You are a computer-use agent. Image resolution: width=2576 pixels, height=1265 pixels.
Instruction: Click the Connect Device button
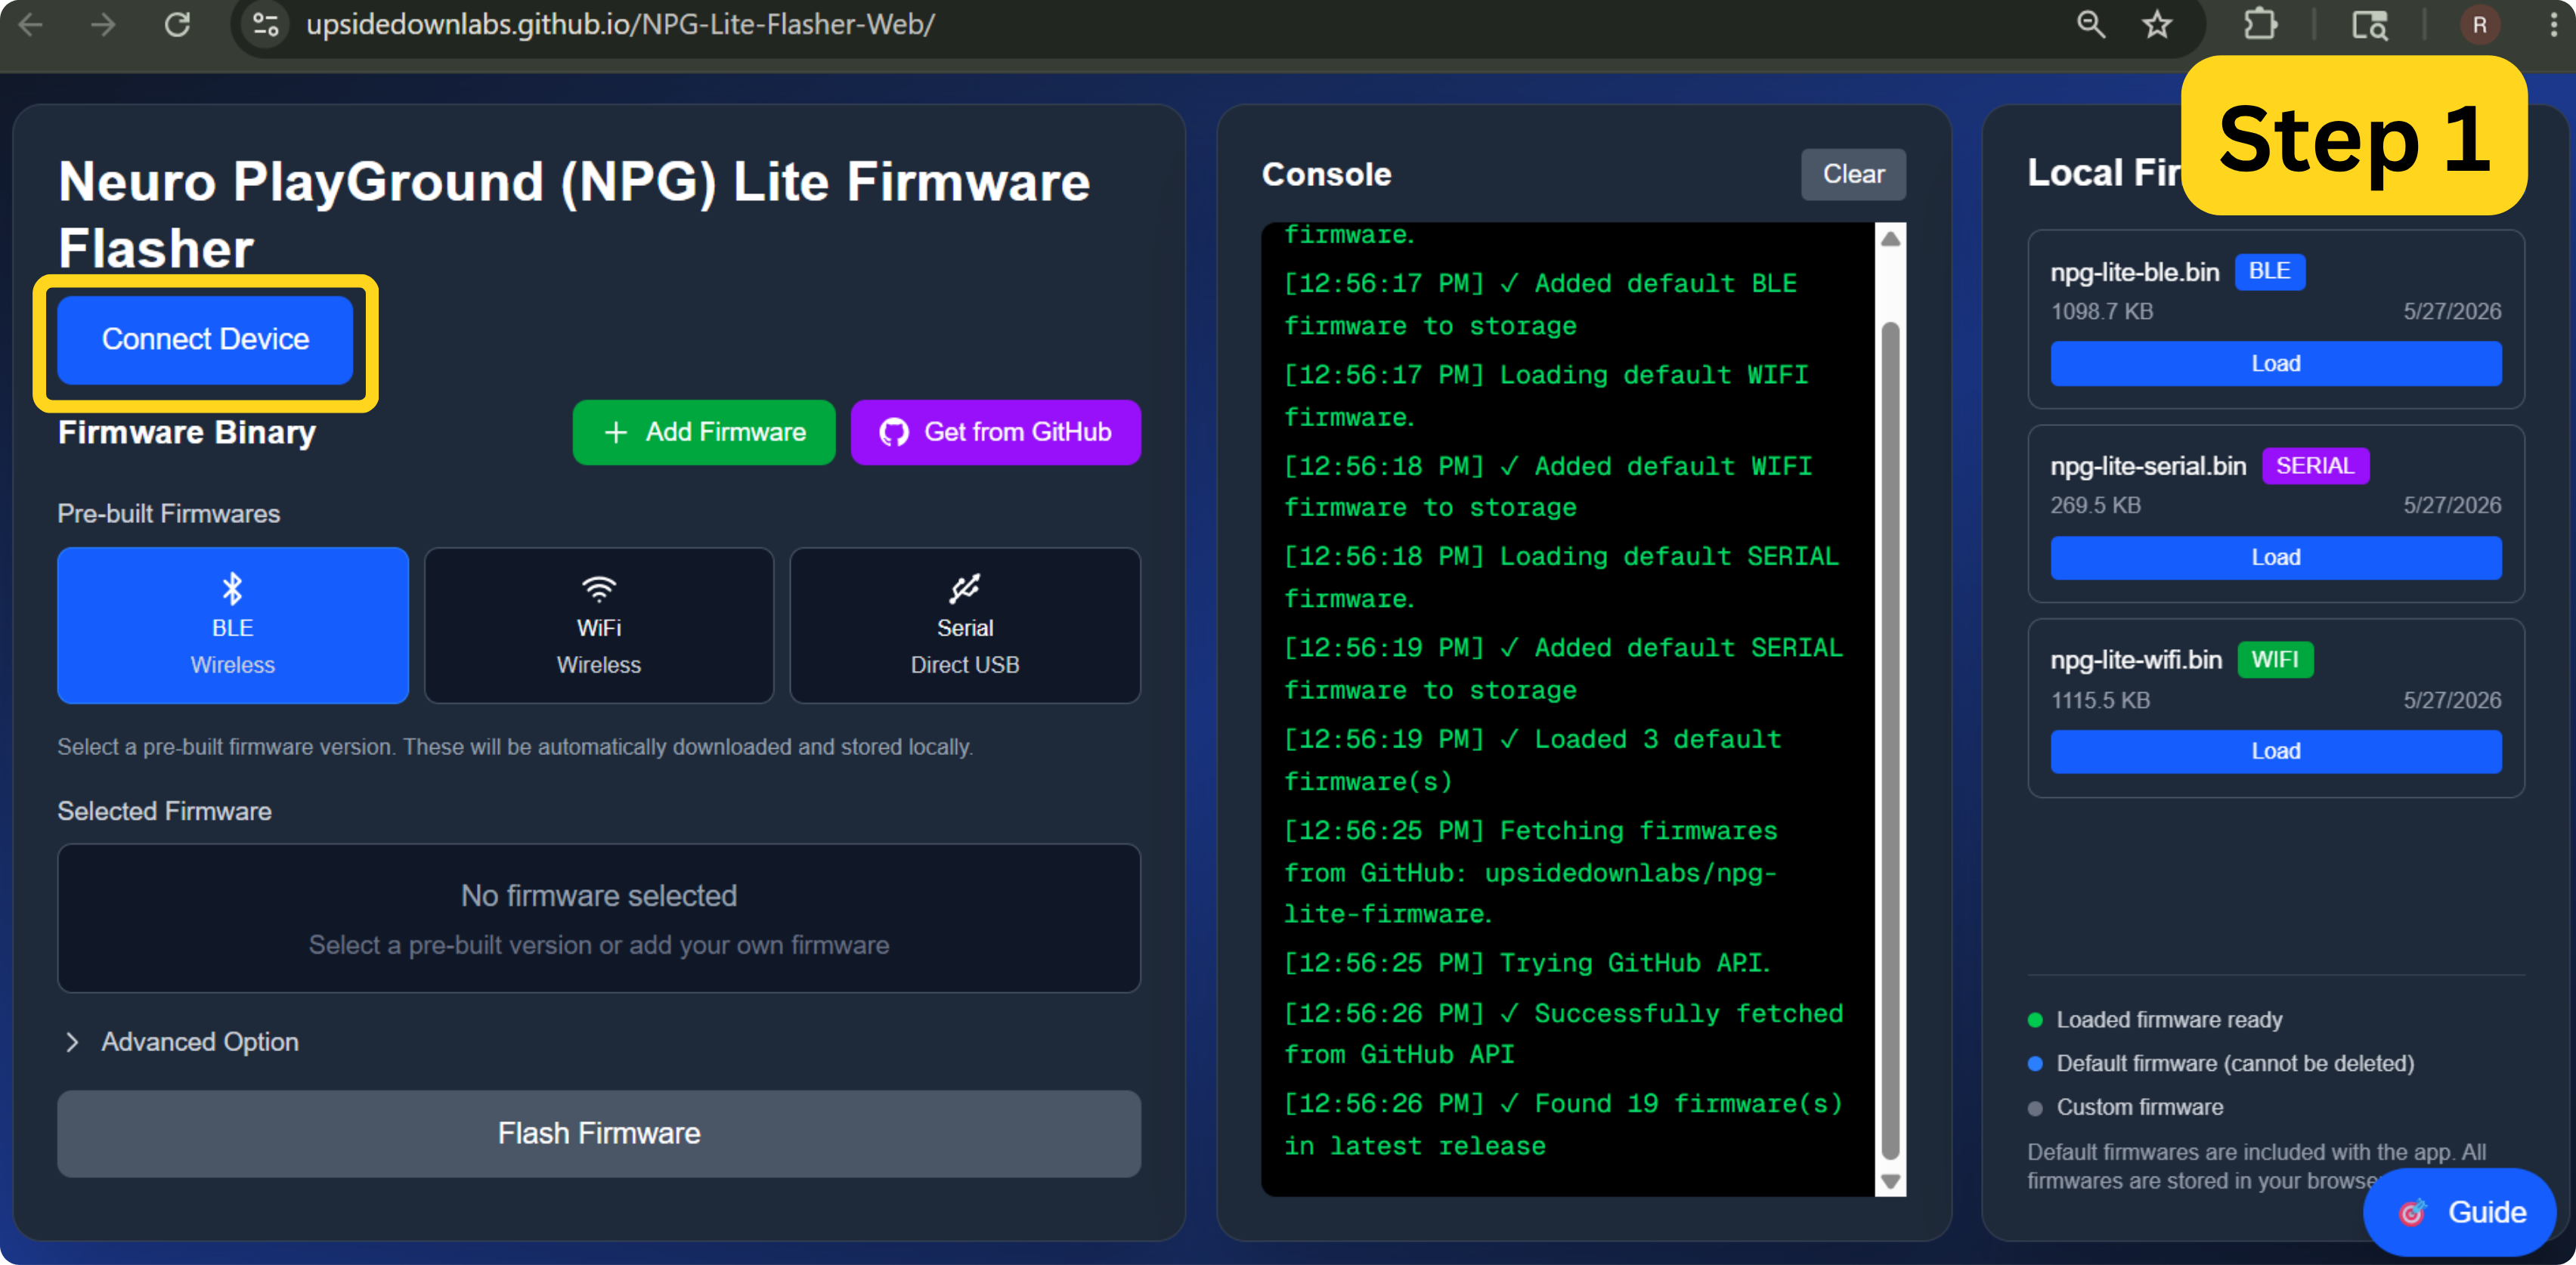pos(205,339)
